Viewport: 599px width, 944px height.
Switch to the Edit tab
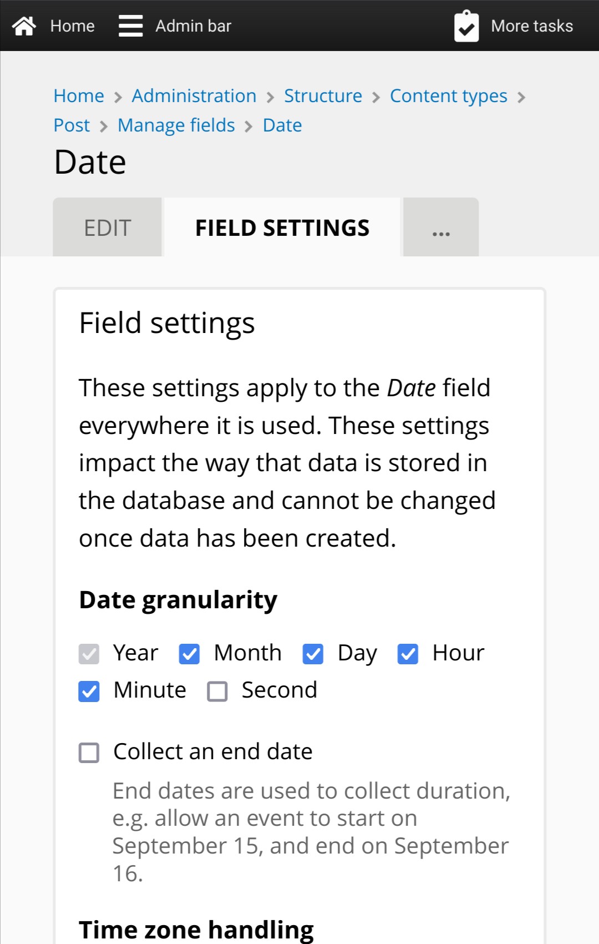(x=107, y=228)
